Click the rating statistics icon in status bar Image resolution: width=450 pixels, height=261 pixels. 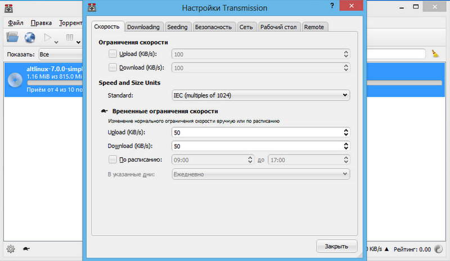point(438,249)
